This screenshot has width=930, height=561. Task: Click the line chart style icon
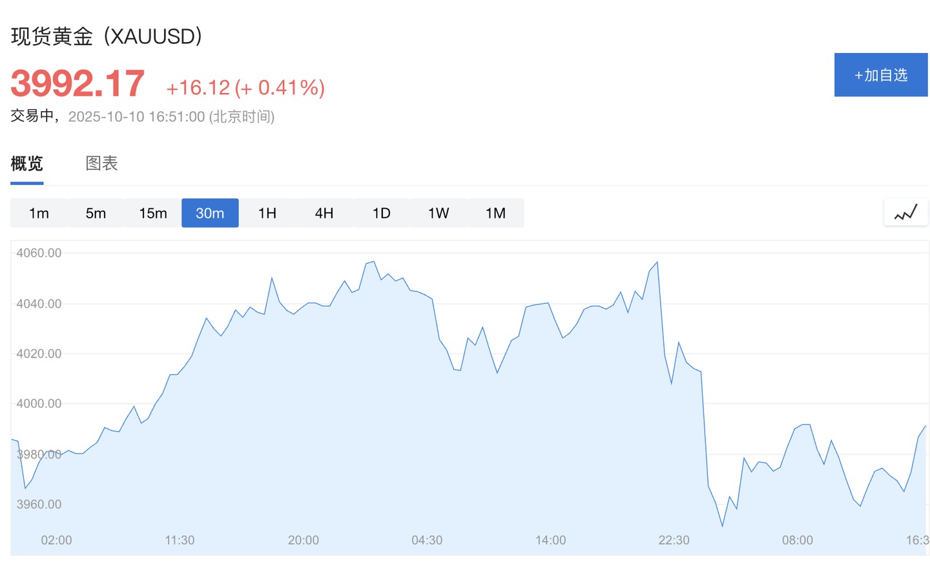click(x=905, y=213)
